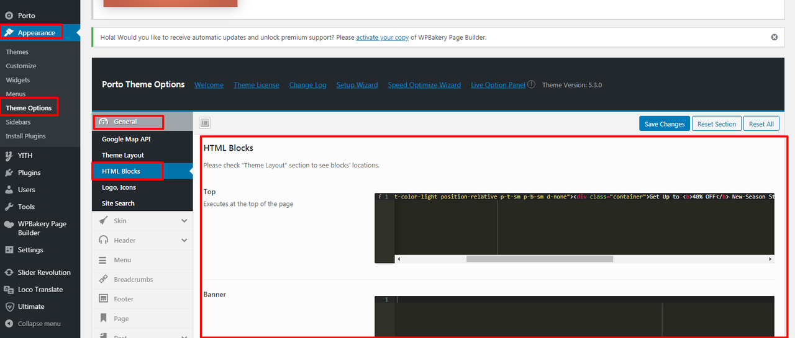Image resolution: width=795 pixels, height=338 pixels.
Task: Click the Settings sliders icon
Action: pyautogui.click(x=9, y=250)
